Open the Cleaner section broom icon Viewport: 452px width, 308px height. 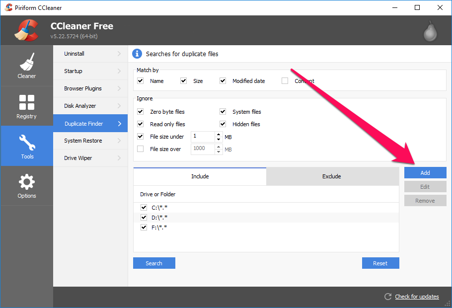pyautogui.click(x=27, y=62)
